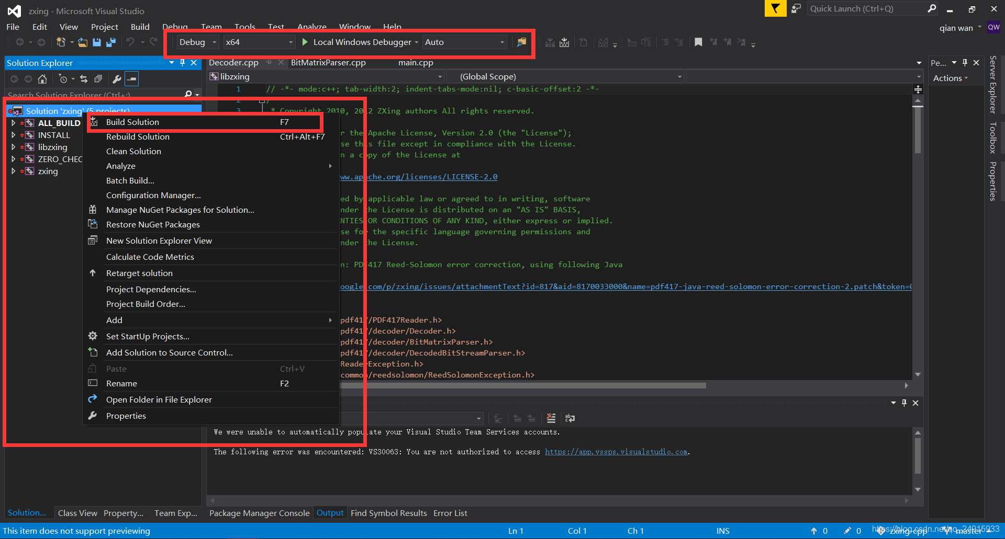The width and height of the screenshot is (1005, 539).
Task: Open the Auto dropdown in the debug toolbar
Action: [x=464, y=42]
